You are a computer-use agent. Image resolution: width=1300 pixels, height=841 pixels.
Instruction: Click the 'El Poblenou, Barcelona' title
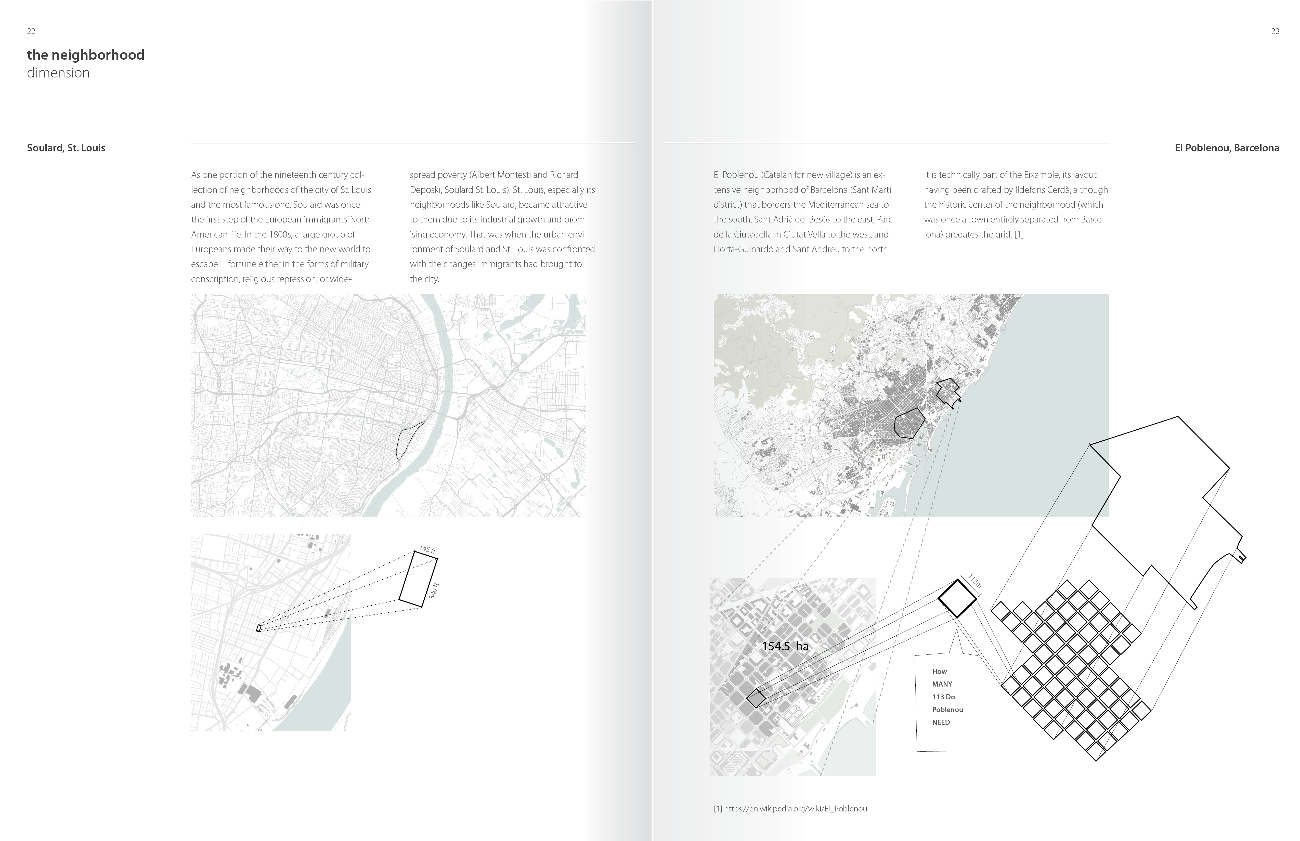click(1227, 148)
